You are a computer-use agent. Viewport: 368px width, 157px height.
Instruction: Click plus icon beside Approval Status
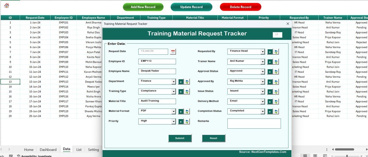(270, 72)
